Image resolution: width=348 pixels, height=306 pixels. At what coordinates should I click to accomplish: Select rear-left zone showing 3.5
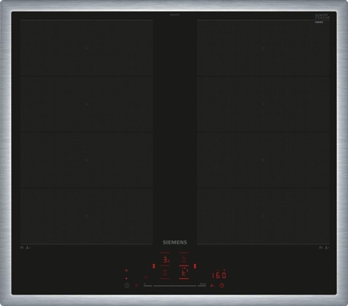(x=165, y=260)
